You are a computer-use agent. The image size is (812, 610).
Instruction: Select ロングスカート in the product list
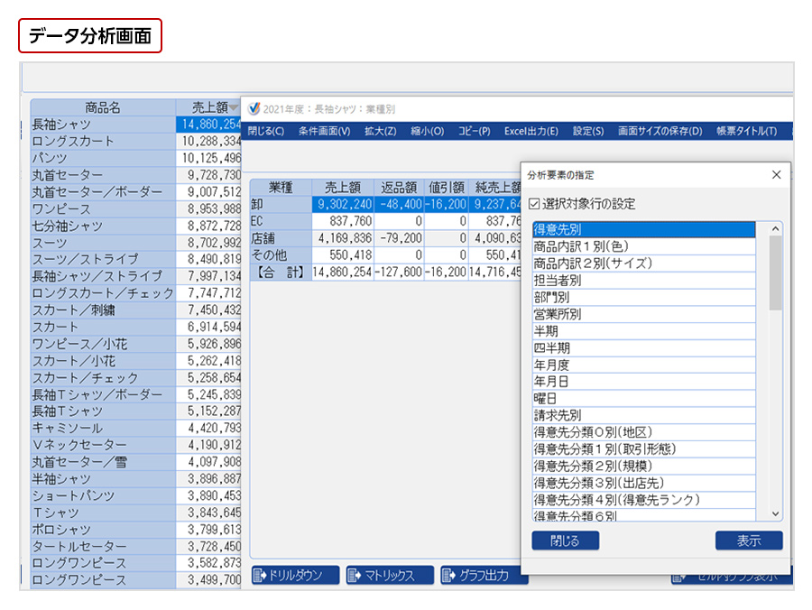(x=103, y=142)
